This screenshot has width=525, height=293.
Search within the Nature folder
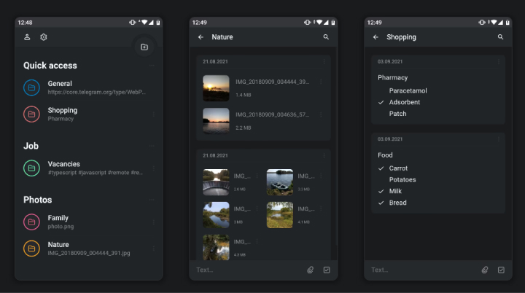coord(326,37)
